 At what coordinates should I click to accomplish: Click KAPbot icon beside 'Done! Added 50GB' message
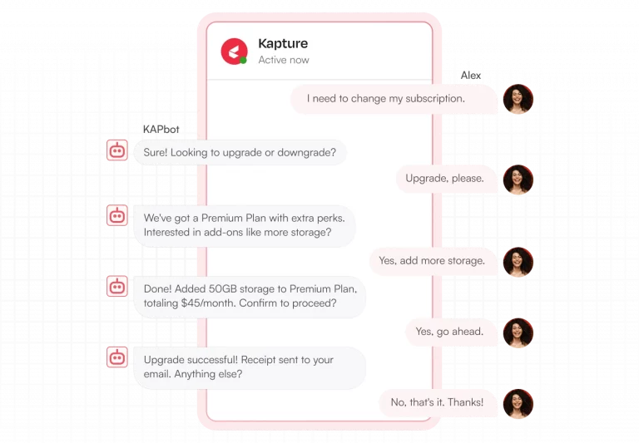click(117, 286)
